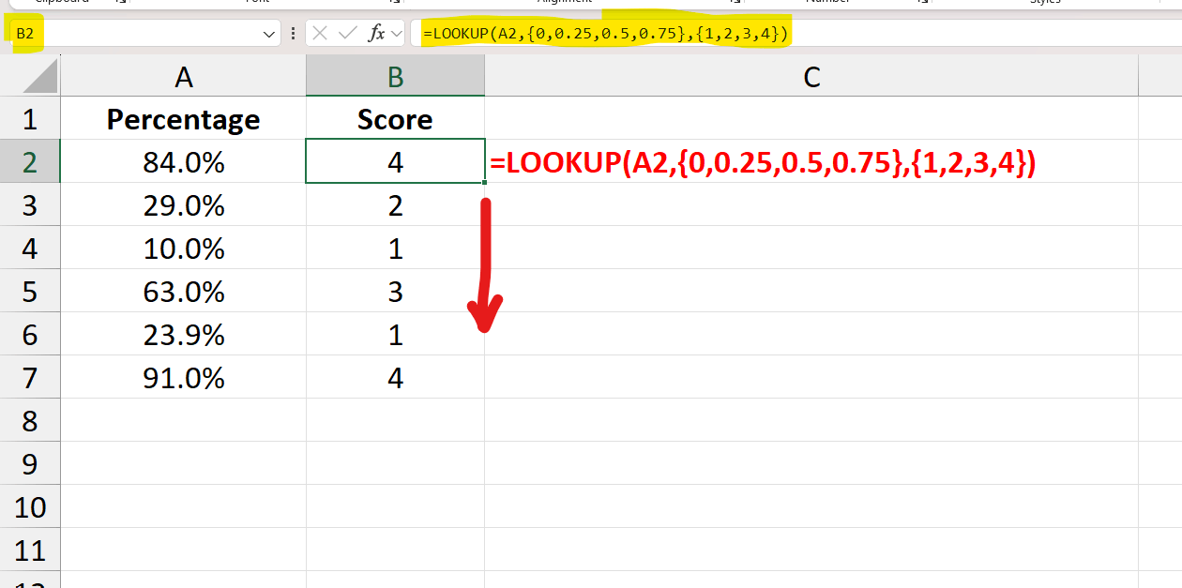
Task: Expand the formula bar with its chevron
Action: point(396,32)
